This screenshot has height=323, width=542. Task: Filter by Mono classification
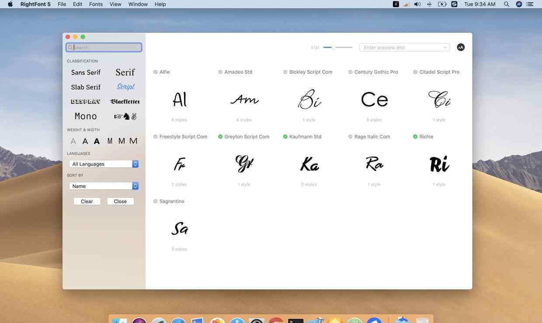tap(86, 116)
